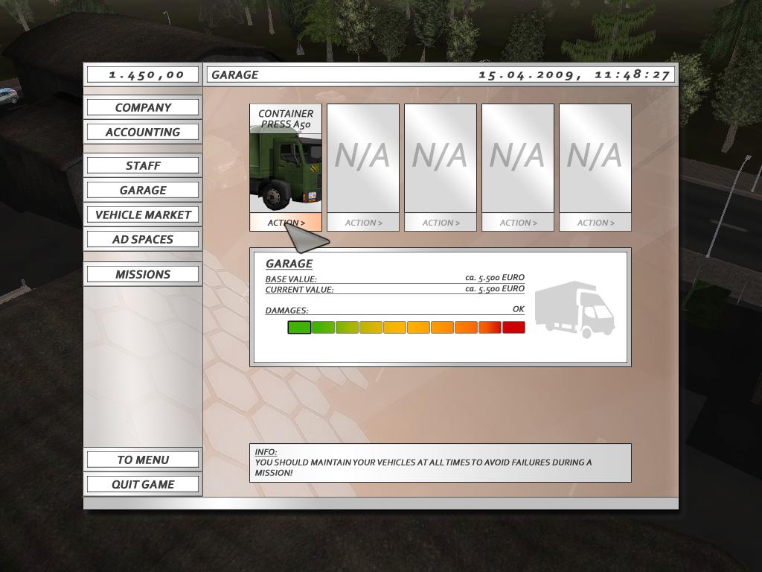Open Action menu under fourth N/A slot
The image size is (762, 572).
518,222
